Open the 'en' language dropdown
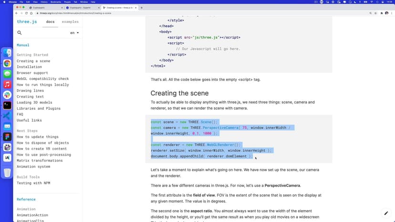Screen dimensions: 395x222 (x=74, y=33)
